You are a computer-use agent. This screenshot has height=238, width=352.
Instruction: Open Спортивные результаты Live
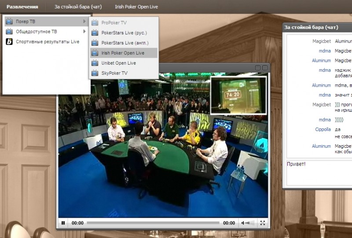pyautogui.click(x=46, y=41)
